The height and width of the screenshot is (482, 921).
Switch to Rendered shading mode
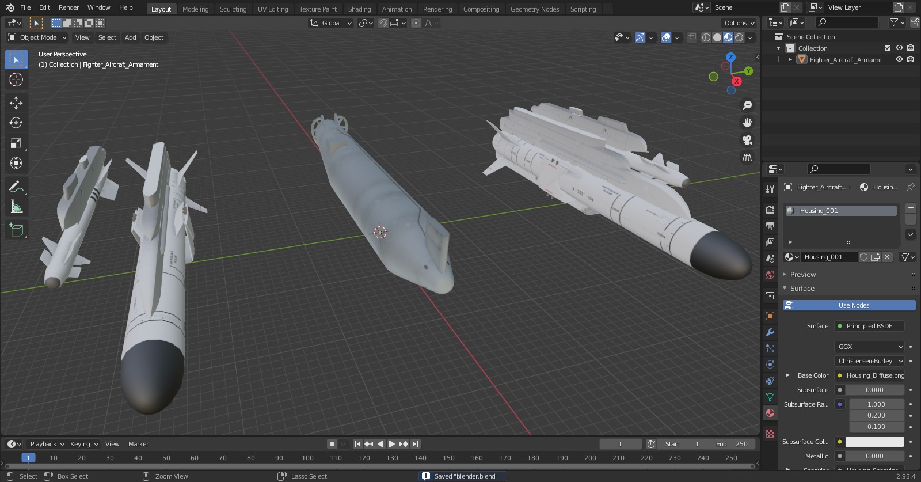(739, 37)
